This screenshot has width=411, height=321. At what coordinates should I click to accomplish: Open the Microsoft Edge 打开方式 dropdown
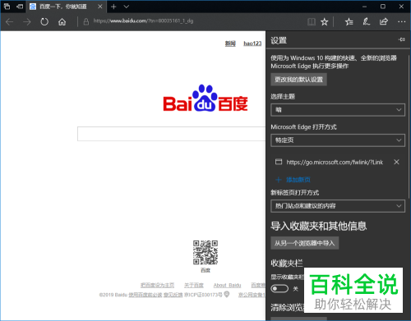pyautogui.click(x=338, y=140)
